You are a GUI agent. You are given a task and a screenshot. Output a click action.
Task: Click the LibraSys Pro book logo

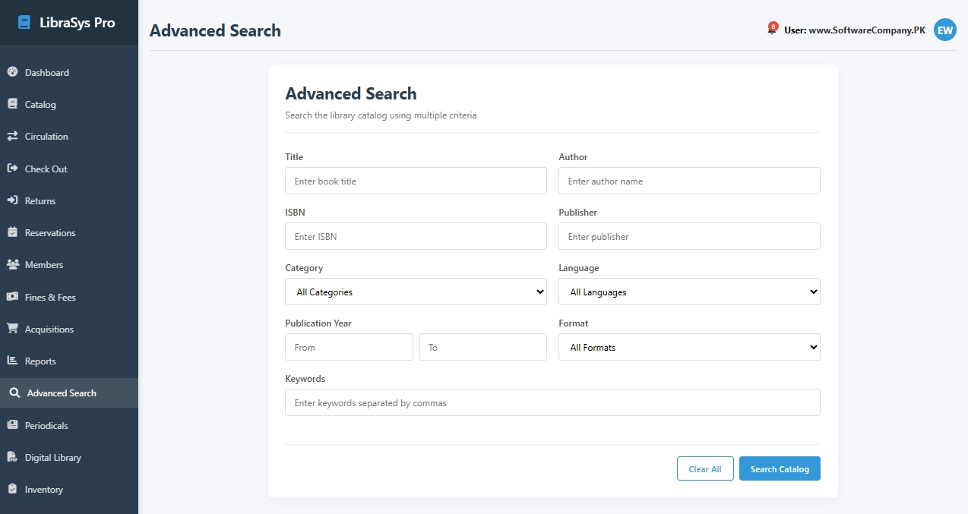click(24, 23)
